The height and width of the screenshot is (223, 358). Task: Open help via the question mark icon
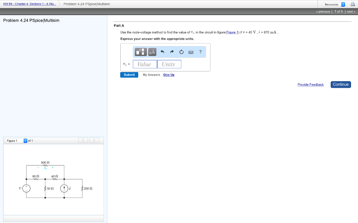(x=200, y=52)
